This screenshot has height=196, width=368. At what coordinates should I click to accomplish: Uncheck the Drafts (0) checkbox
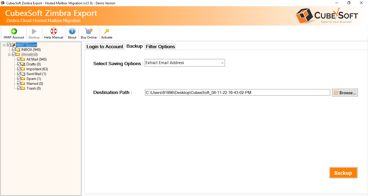[x=19, y=64]
